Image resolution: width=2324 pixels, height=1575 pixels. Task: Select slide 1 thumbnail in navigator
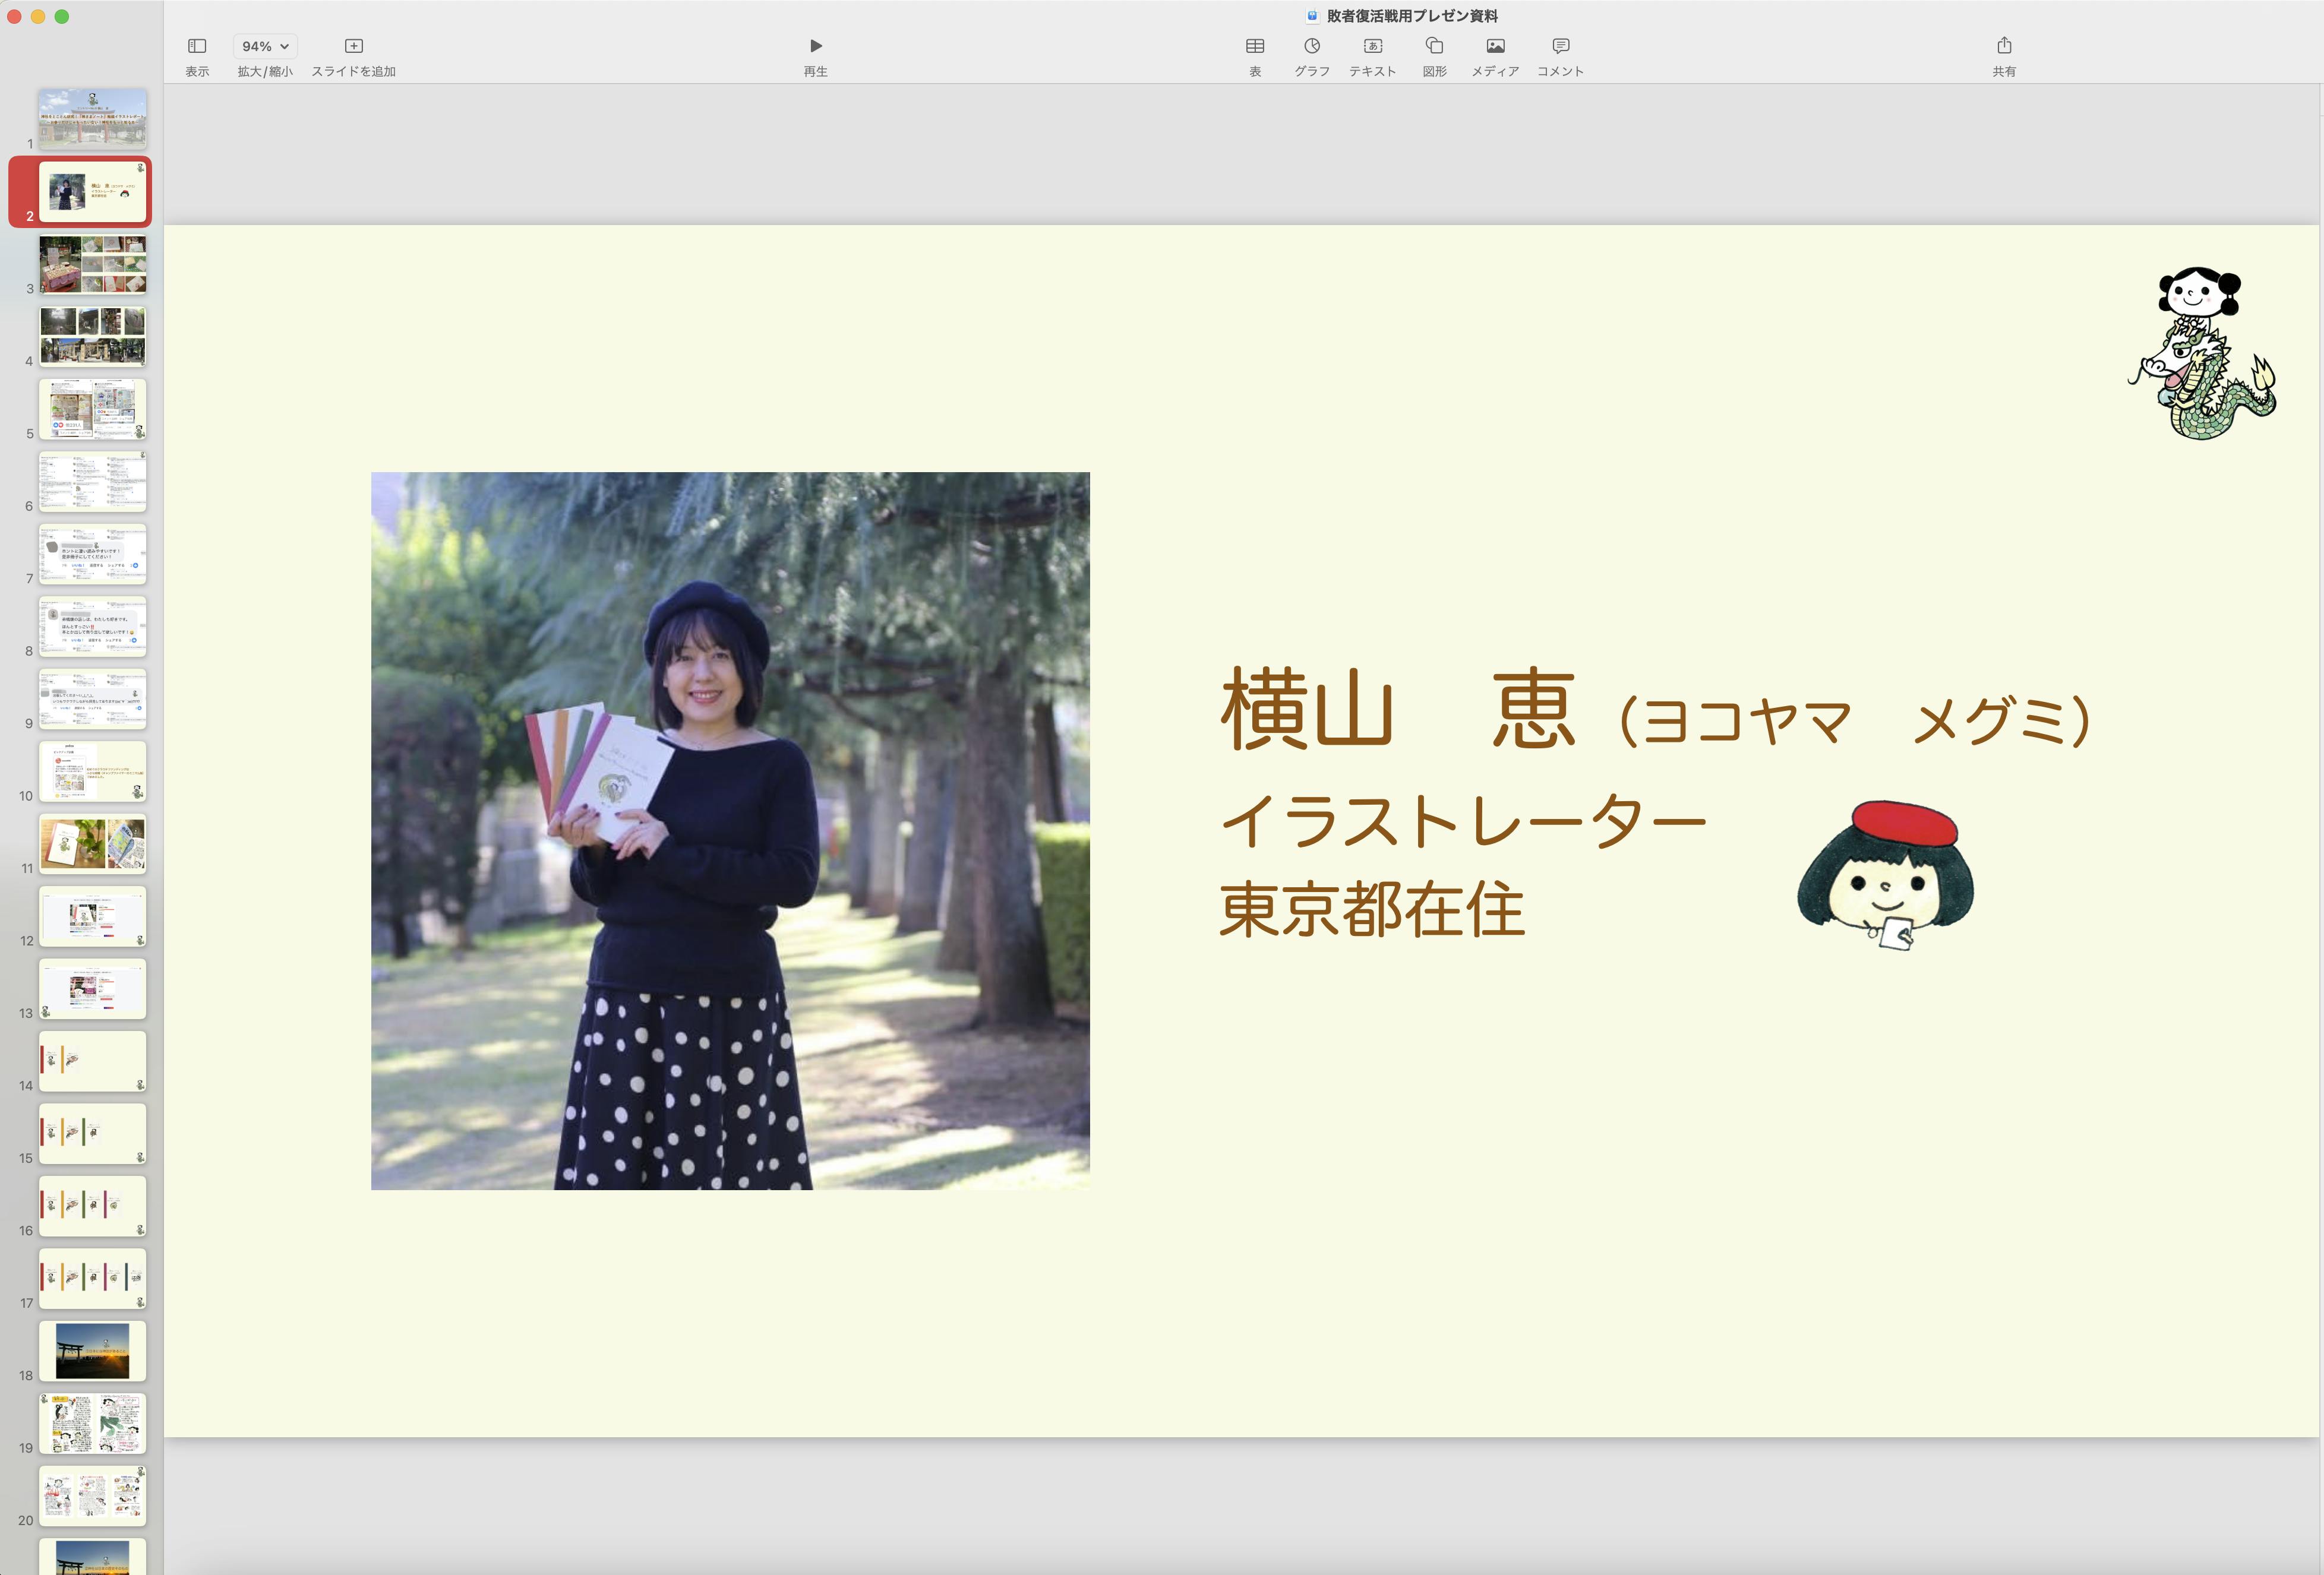click(x=92, y=119)
